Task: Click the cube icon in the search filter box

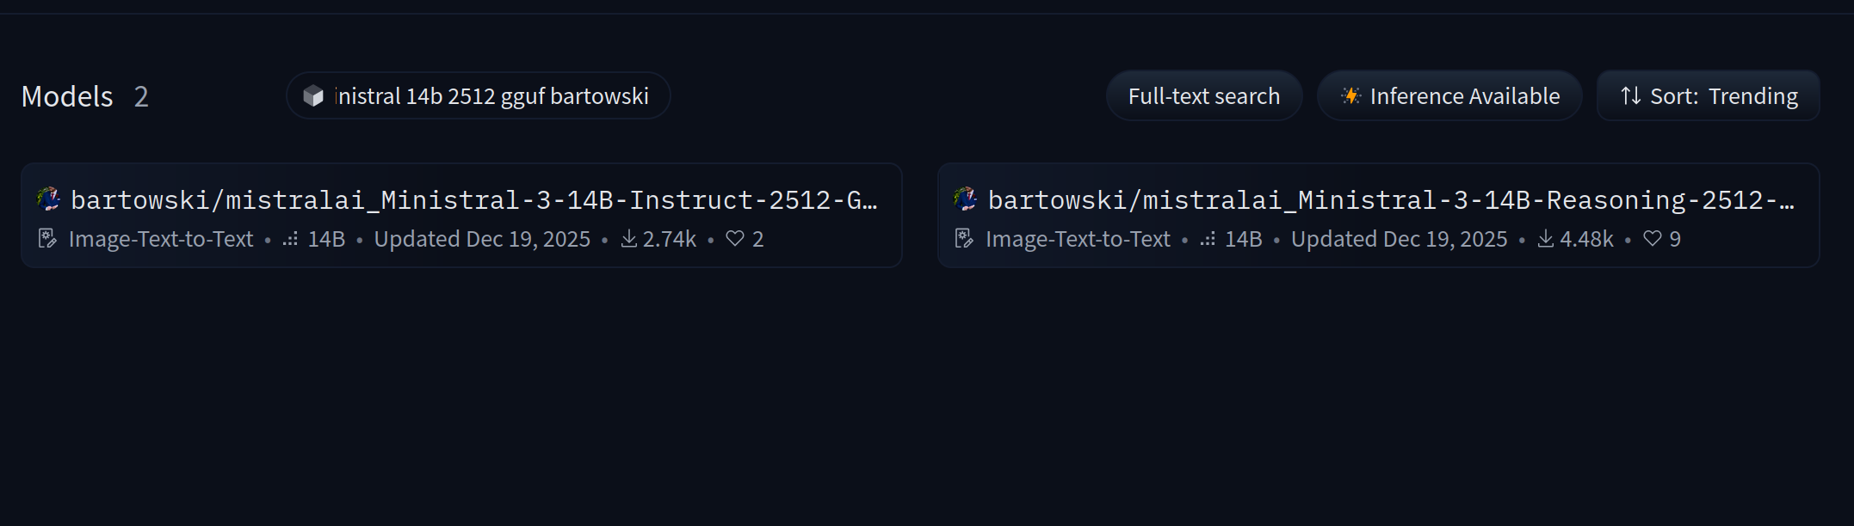Action: tap(313, 96)
